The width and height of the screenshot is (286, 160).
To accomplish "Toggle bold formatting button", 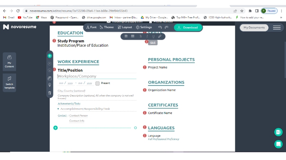I will tap(140, 36).
